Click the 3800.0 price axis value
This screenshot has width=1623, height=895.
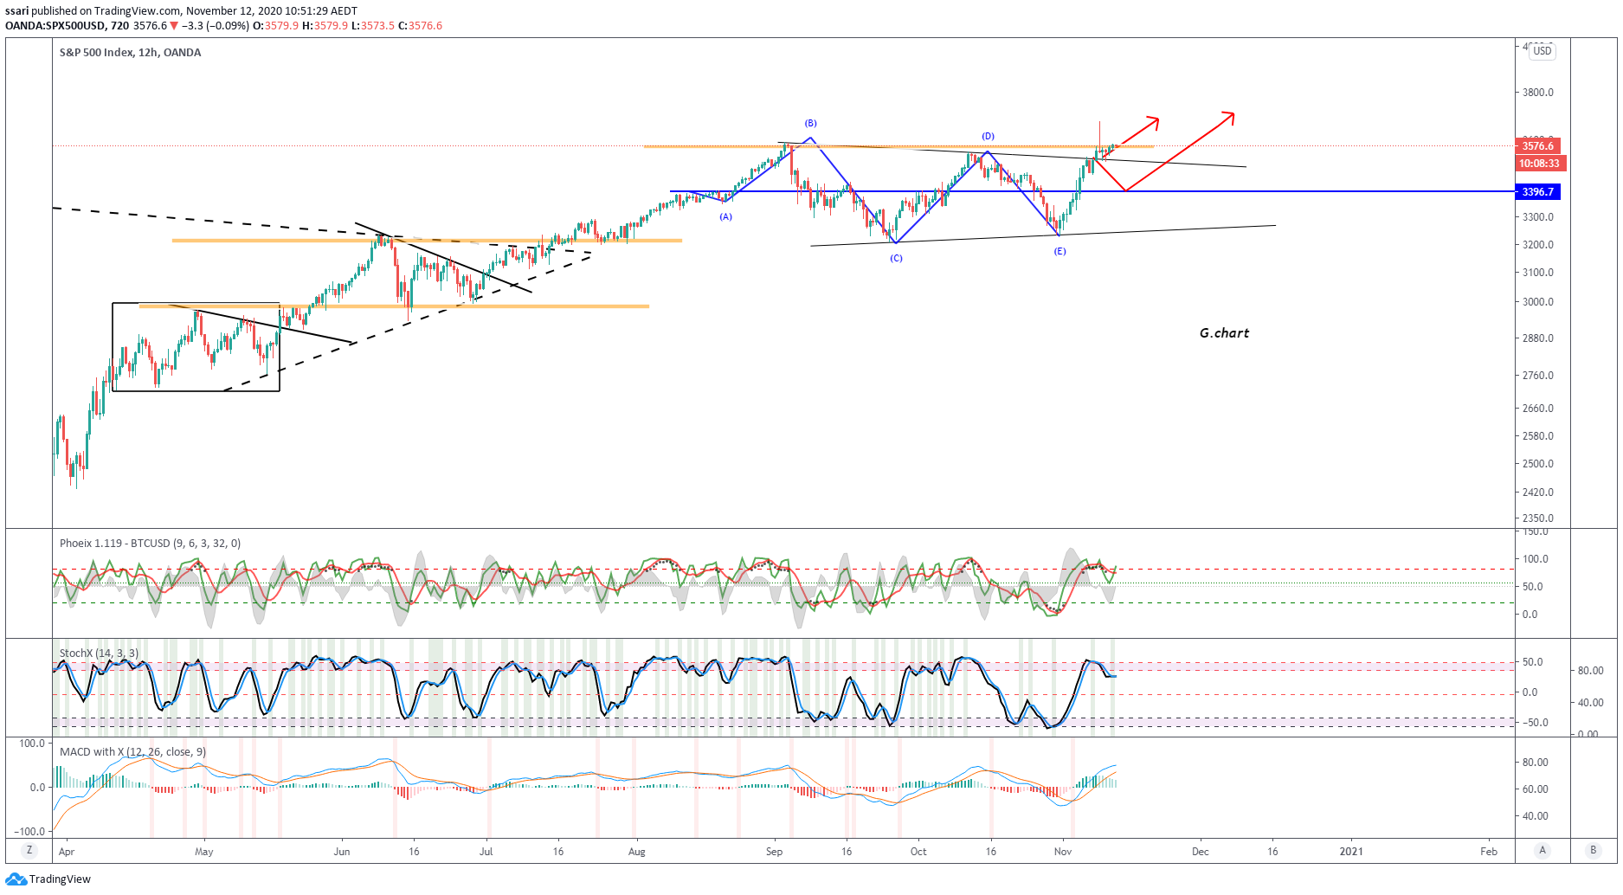pyautogui.click(x=1538, y=93)
